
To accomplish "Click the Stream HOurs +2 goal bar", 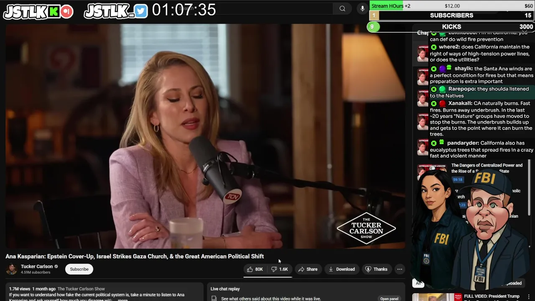I will pos(452,6).
